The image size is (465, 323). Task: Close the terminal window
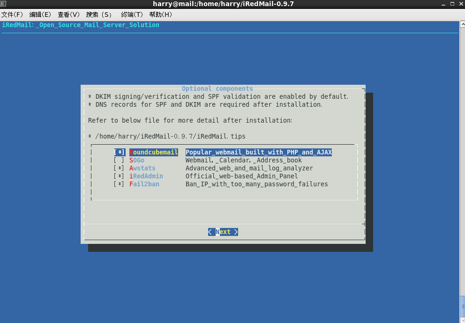click(x=461, y=4)
